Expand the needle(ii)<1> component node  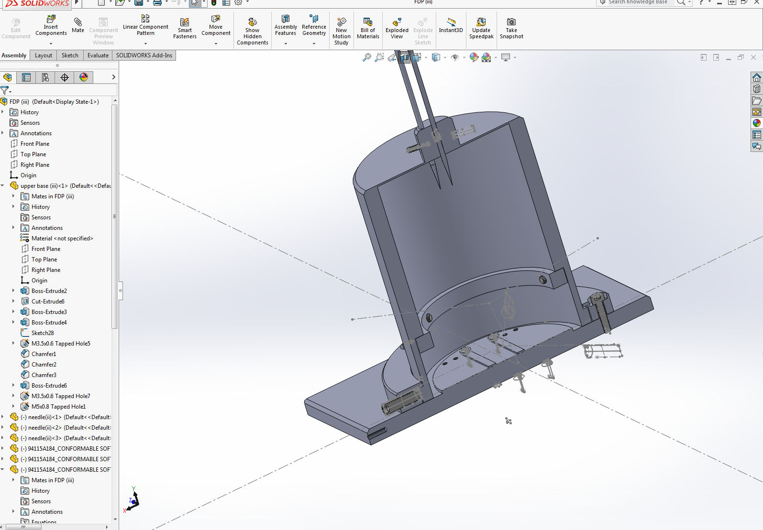[x=3, y=417]
